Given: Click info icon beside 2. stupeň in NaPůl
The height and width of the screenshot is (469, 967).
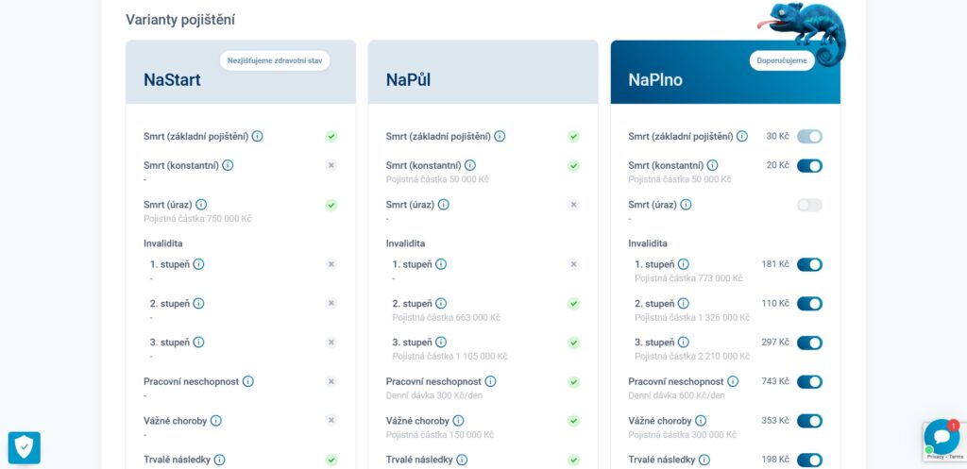Looking at the screenshot, I should (x=441, y=303).
